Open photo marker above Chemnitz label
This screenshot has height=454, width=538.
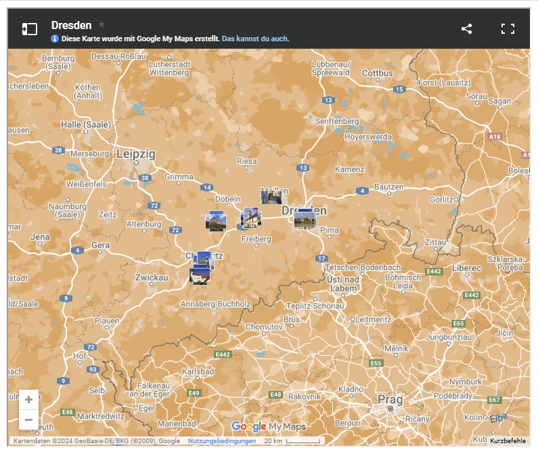point(204,259)
